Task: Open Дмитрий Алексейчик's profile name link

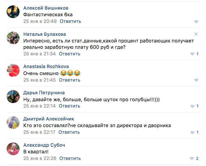Action: pos(49,119)
